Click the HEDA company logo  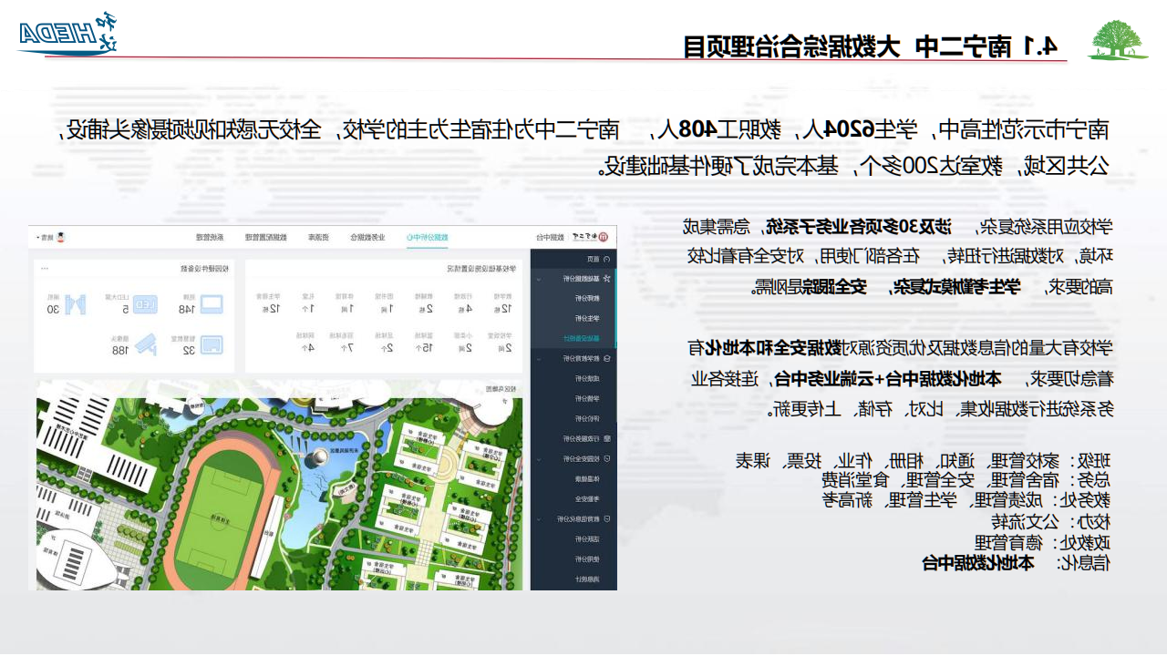point(69,33)
